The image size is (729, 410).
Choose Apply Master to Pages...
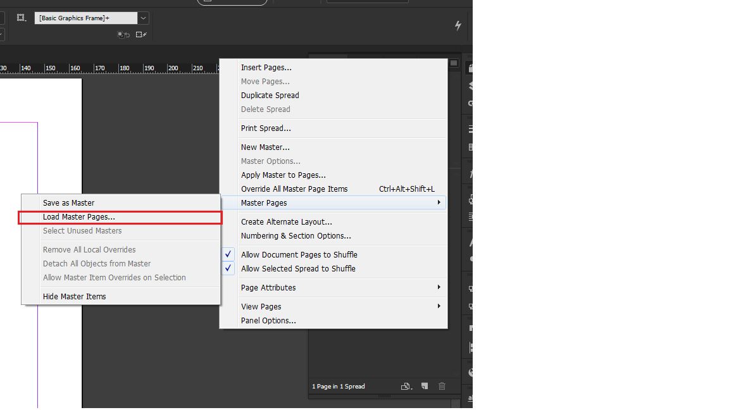(333, 175)
